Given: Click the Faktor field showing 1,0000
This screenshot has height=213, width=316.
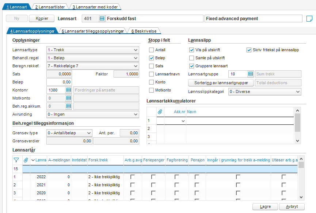Looking at the screenshot, I should 126,74.
